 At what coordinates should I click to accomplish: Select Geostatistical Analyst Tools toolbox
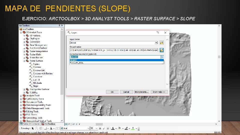pyautogui.click(x=37, y=121)
